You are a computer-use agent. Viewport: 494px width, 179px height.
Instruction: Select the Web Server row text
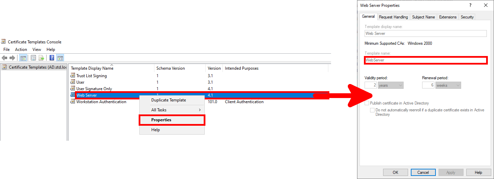87,95
